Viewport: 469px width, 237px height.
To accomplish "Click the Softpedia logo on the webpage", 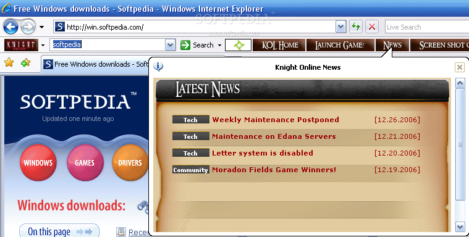I will click(x=78, y=101).
